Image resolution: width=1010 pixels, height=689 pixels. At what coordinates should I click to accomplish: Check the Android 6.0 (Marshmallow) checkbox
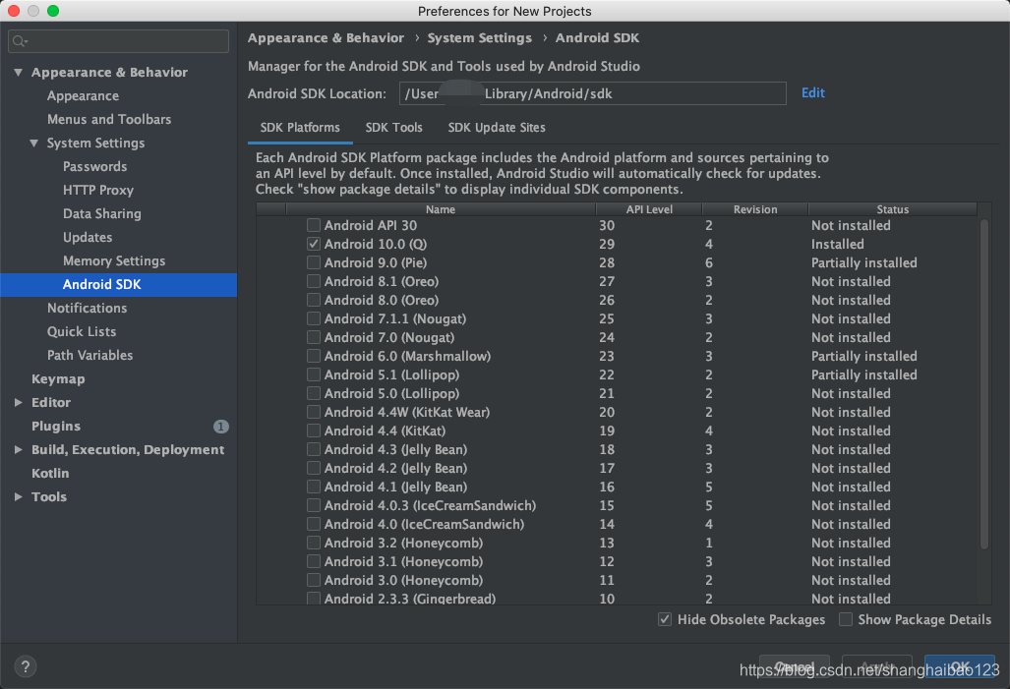click(x=314, y=356)
